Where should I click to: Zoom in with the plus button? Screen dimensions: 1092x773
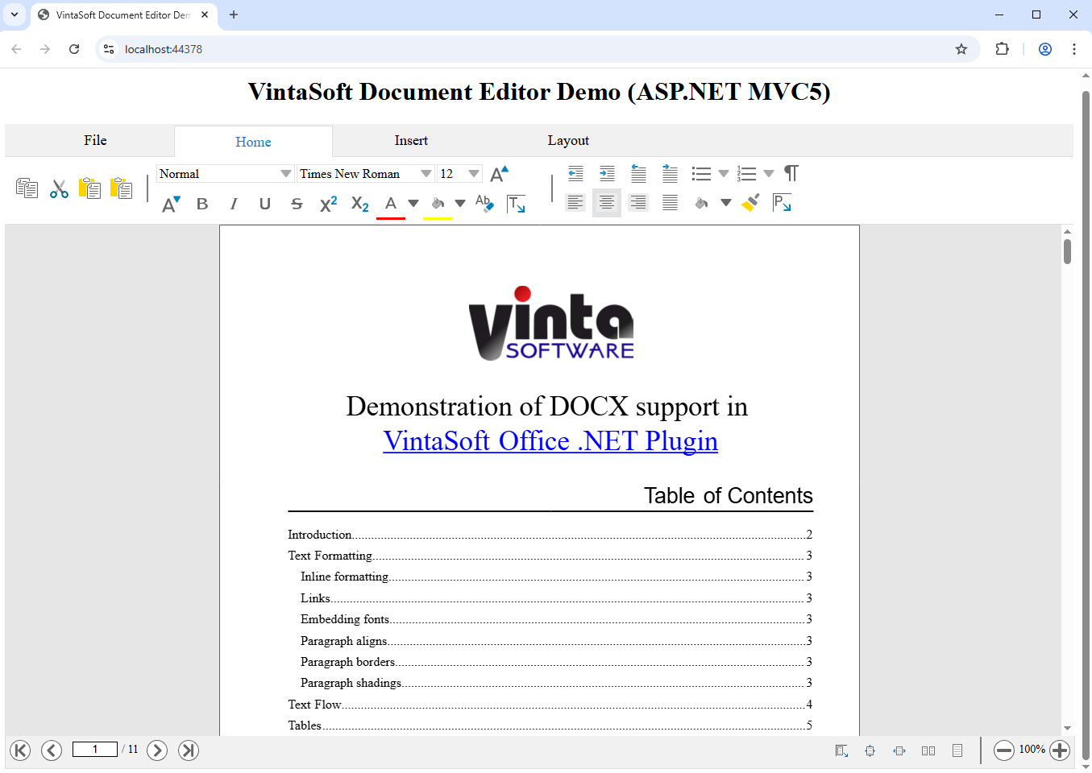pyautogui.click(x=1060, y=750)
